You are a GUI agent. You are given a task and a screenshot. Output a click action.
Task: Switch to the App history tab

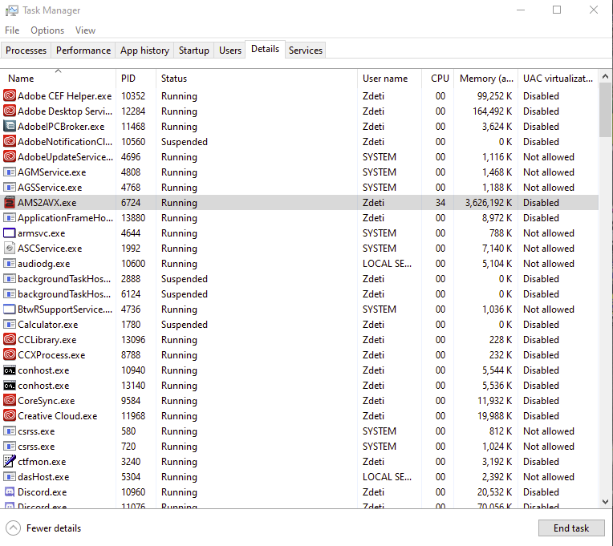144,51
